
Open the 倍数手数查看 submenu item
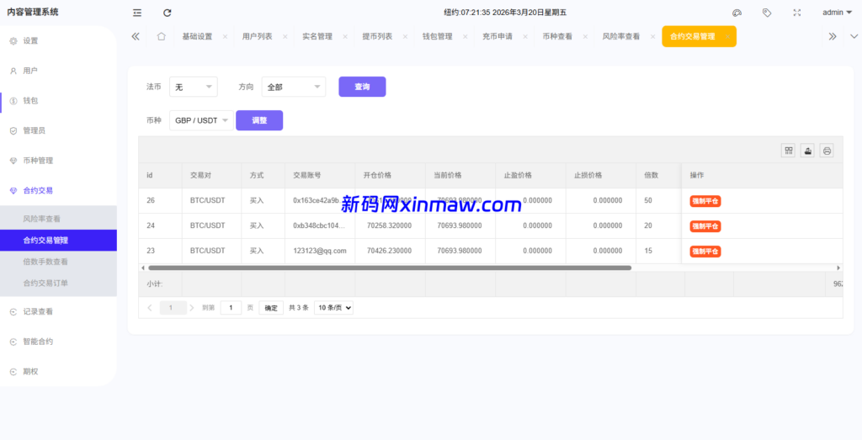(x=58, y=262)
